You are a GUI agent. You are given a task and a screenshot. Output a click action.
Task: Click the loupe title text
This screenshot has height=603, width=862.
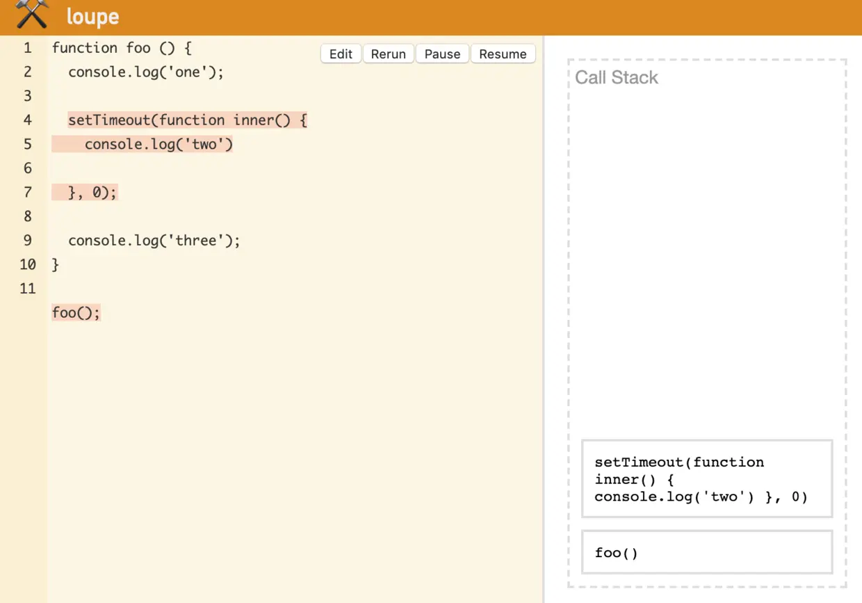92,16
